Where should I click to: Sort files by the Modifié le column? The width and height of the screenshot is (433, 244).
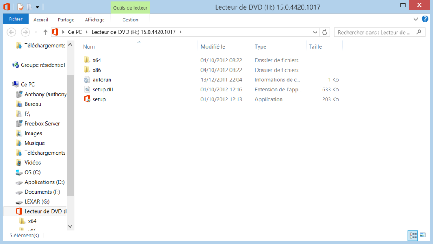(213, 46)
